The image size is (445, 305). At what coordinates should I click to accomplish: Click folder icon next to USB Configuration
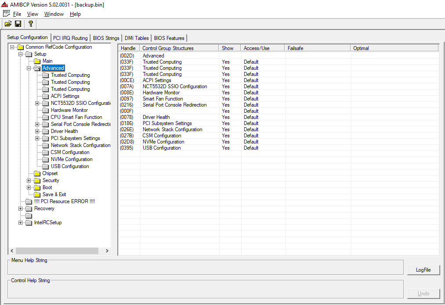[45, 167]
